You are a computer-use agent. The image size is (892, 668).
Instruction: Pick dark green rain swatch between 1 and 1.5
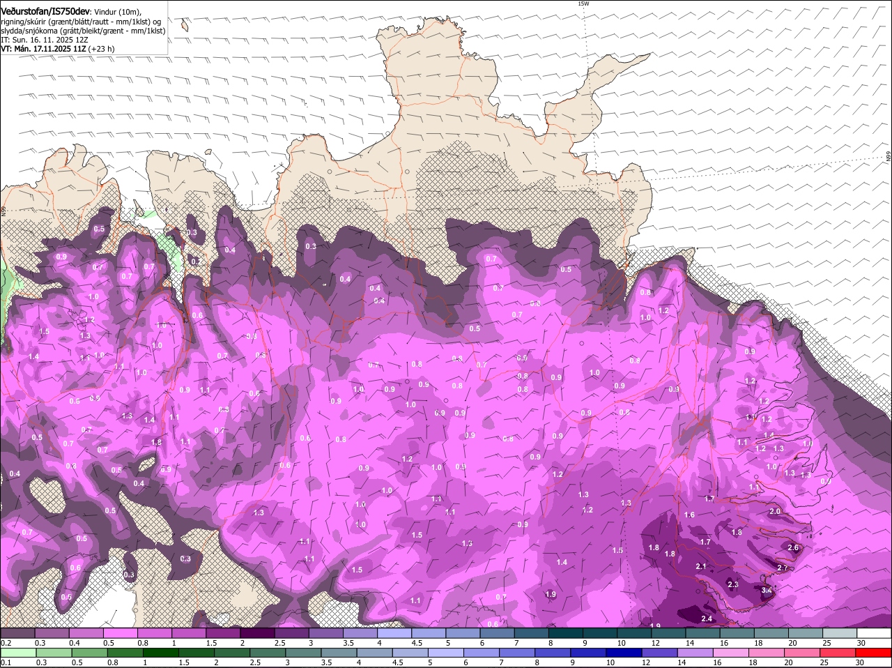pyautogui.click(x=160, y=652)
